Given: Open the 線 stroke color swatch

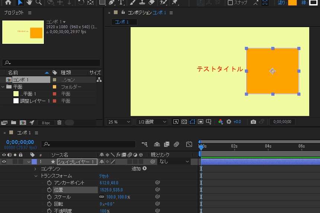Looking at the screenshot, I should coord(313,3).
